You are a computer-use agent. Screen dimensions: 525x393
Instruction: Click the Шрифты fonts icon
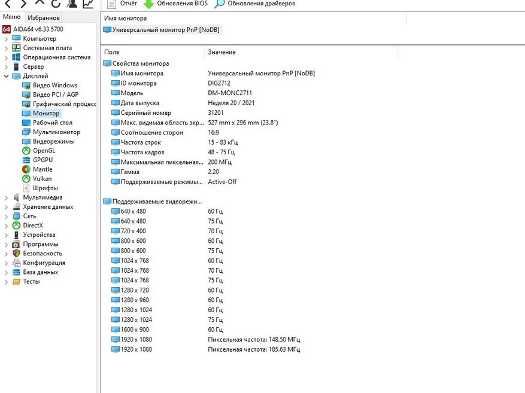tap(26, 188)
